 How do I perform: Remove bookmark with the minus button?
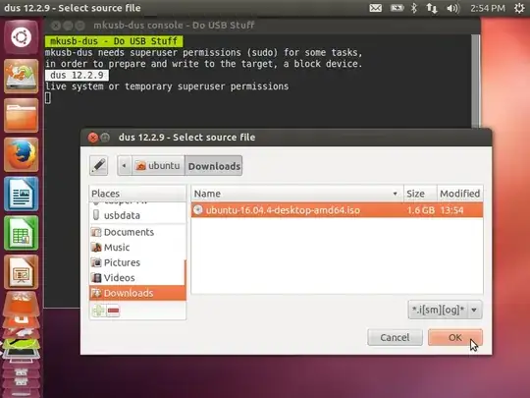(x=113, y=311)
